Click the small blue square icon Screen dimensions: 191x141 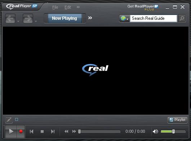click(17, 119)
